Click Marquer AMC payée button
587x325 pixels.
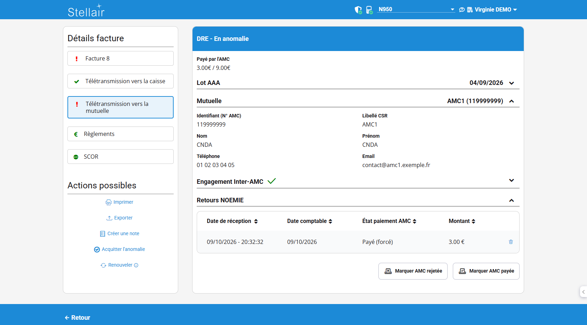(x=486, y=271)
